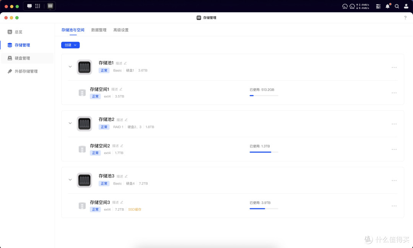Click the 存储空间3 volume icon
The width and height of the screenshot is (413, 248).
pos(82,206)
